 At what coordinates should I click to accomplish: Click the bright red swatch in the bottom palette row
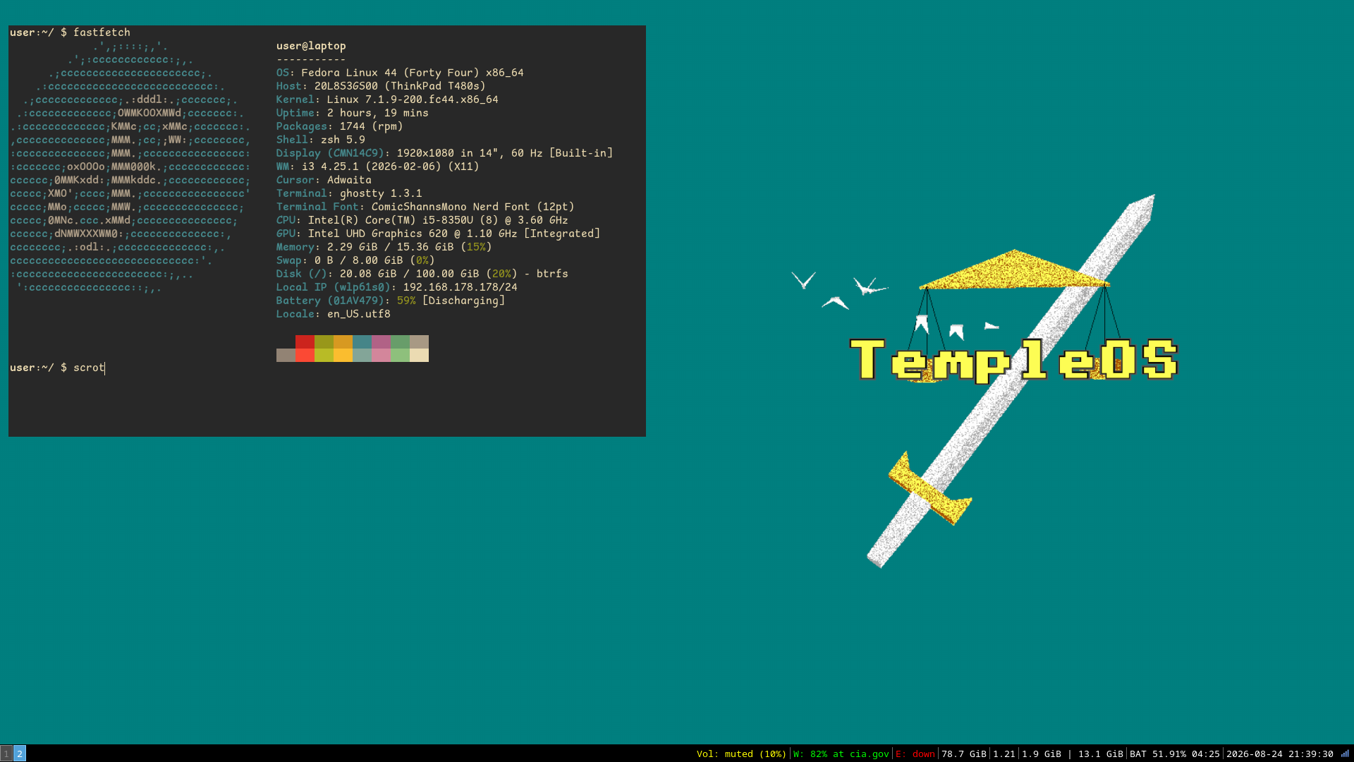point(305,356)
